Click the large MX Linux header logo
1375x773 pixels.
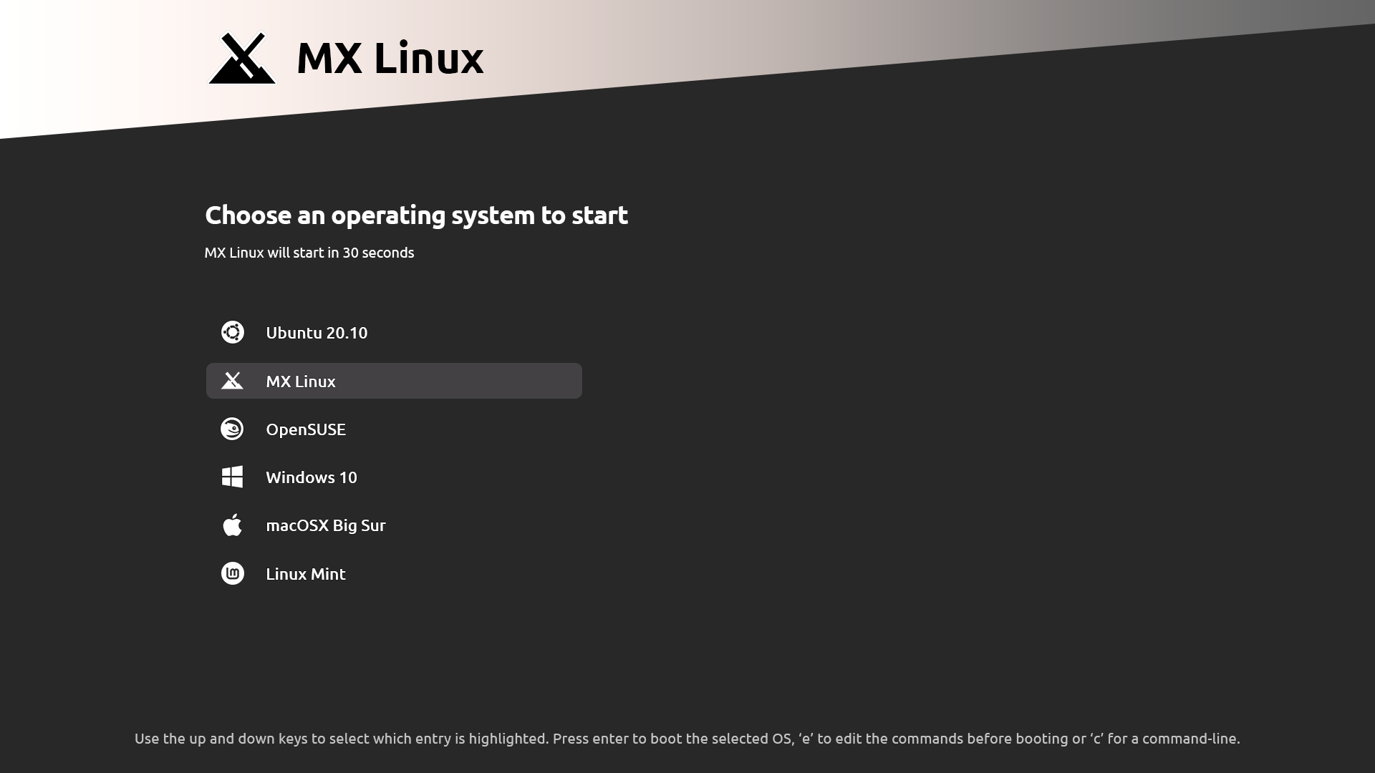[x=242, y=58]
